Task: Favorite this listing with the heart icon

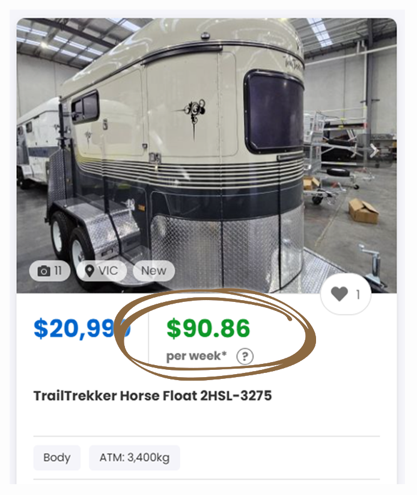Action: [x=339, y=294]
